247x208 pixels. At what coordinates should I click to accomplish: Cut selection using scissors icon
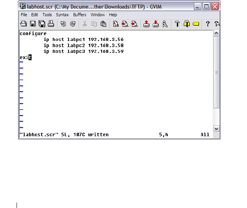[85, 24]
